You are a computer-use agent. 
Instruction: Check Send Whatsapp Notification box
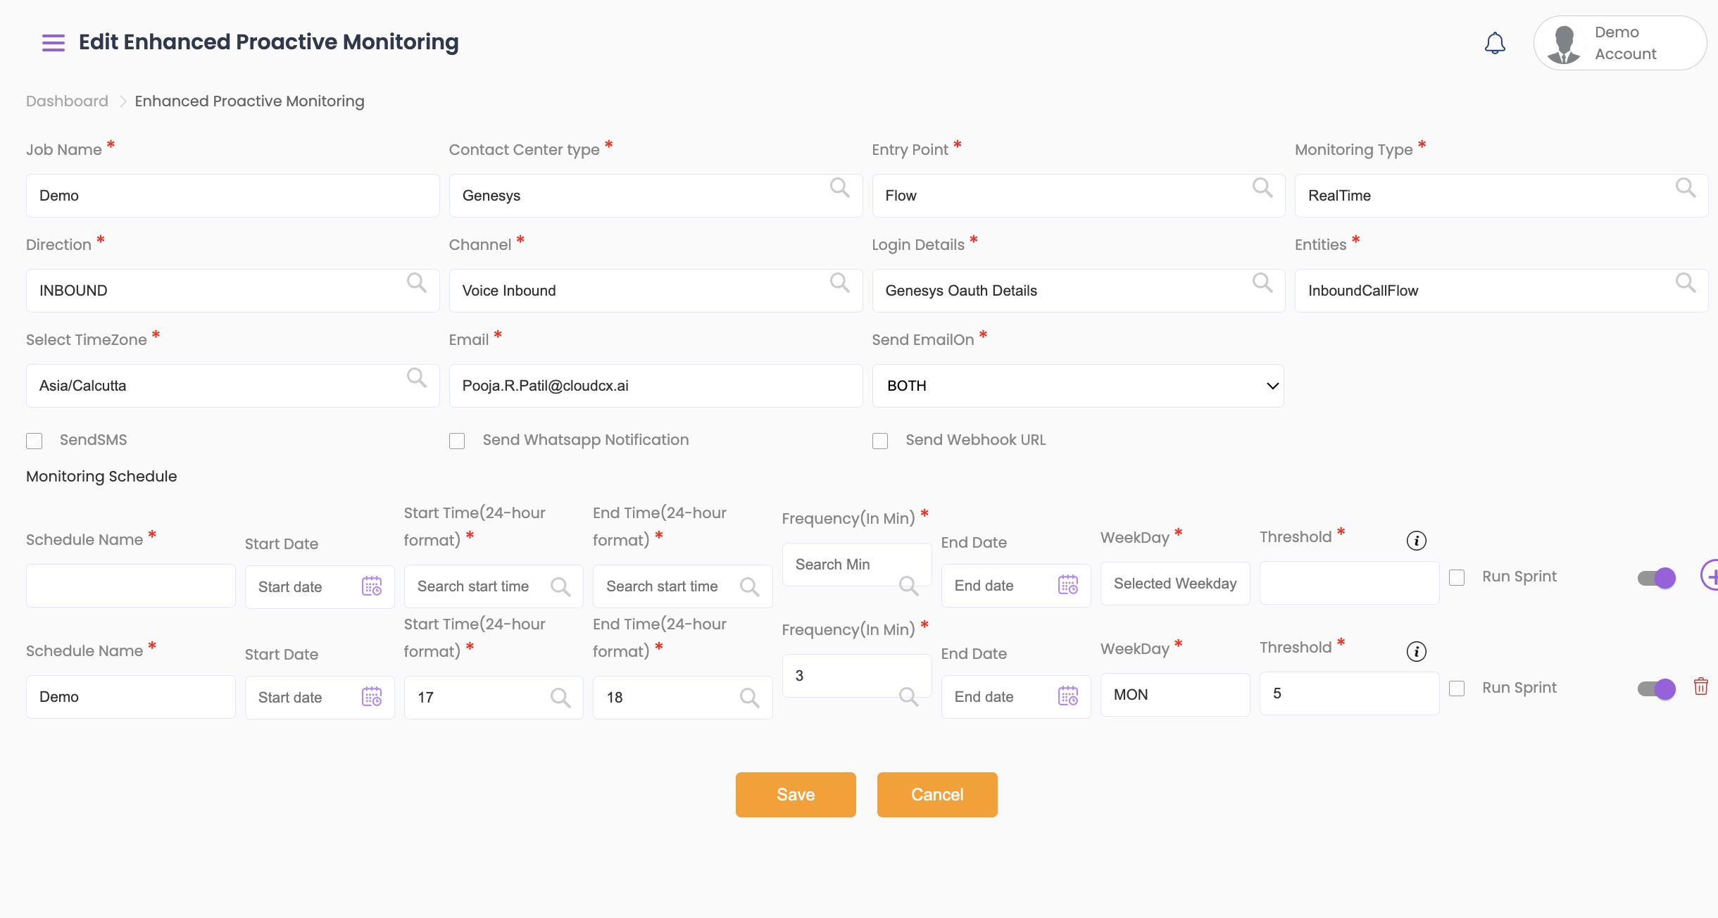click(x=457, y=441)
